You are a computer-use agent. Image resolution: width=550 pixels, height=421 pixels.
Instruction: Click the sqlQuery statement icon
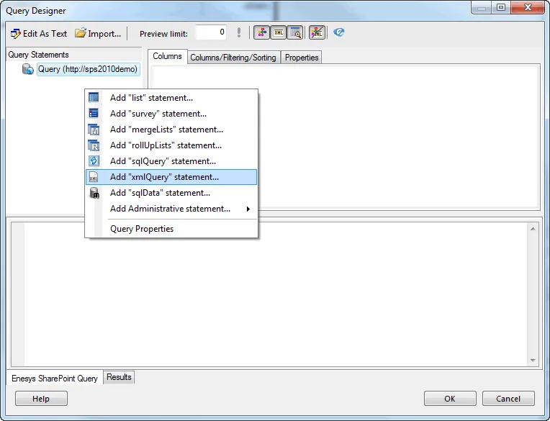(94, 161)
